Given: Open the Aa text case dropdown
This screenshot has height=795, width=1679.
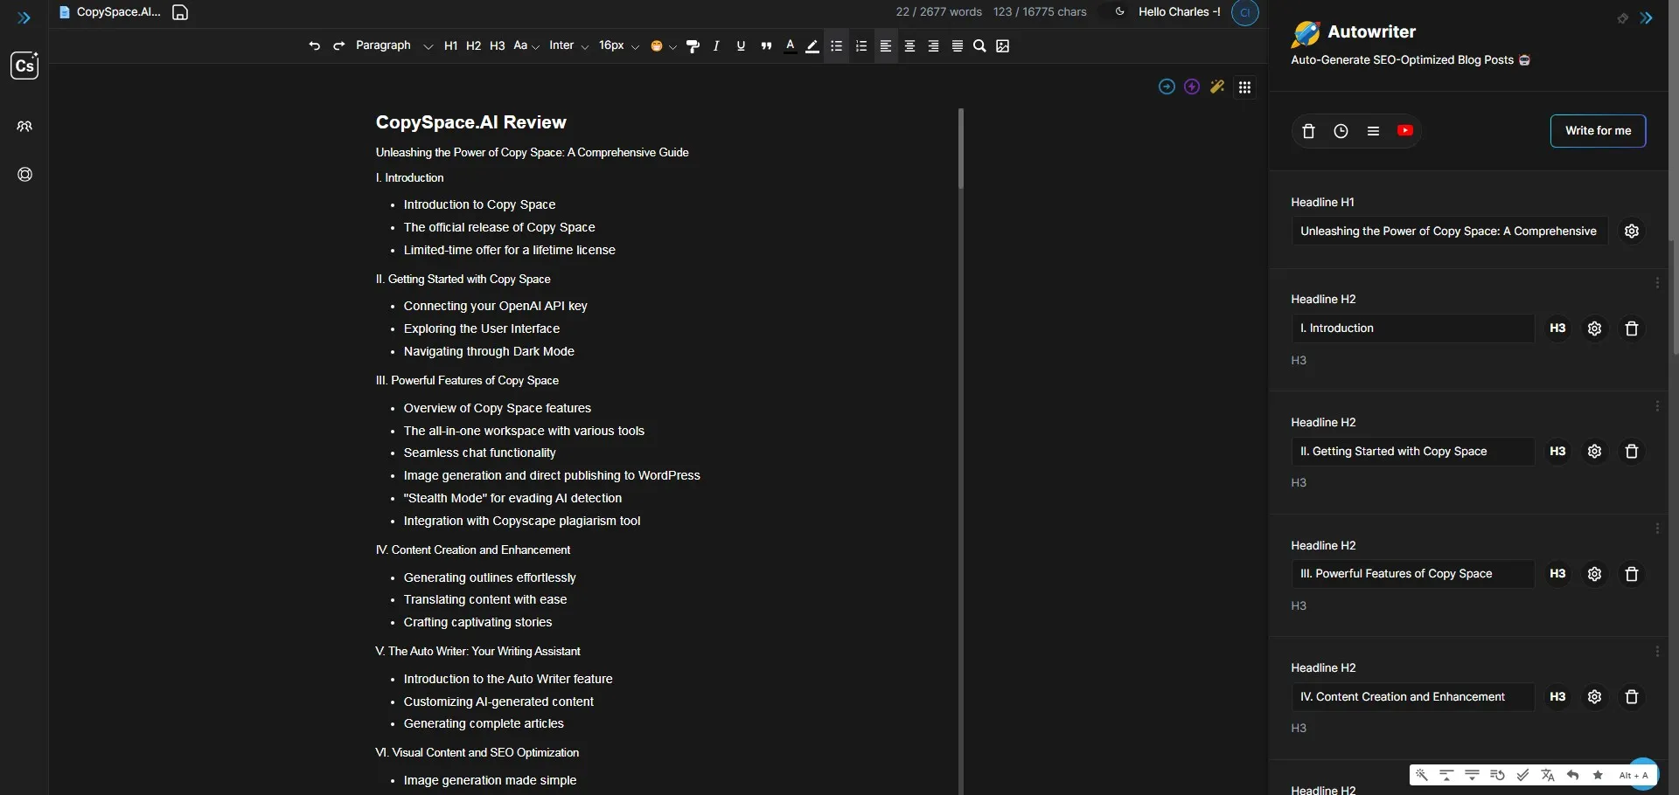Looking at the screenshot, I should (526, 45).
